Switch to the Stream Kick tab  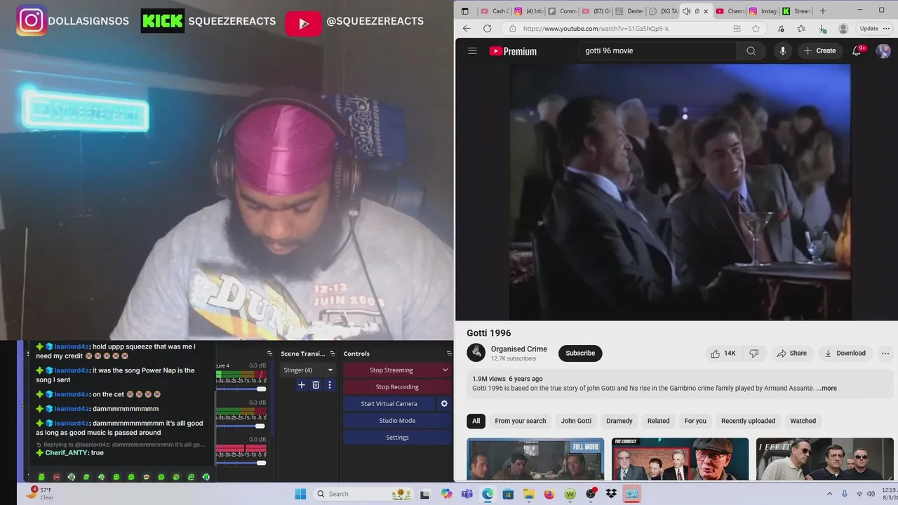797,11
